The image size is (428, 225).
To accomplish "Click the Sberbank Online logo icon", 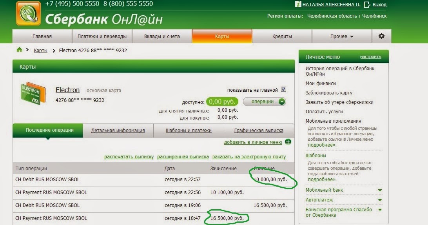I will click(x=28, y=13).
